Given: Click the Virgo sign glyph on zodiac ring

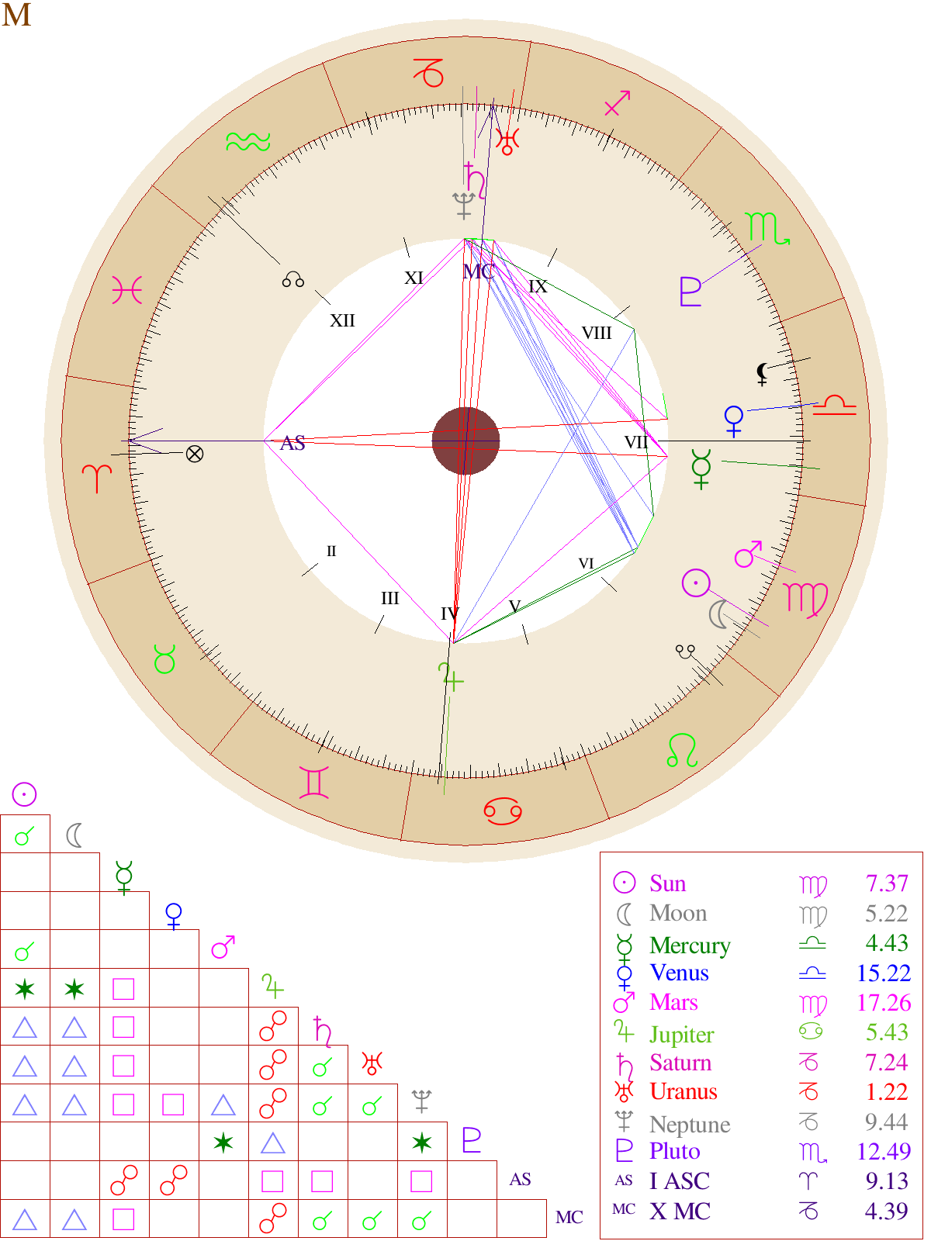Looking at the screenshot, I should [807, 600].
